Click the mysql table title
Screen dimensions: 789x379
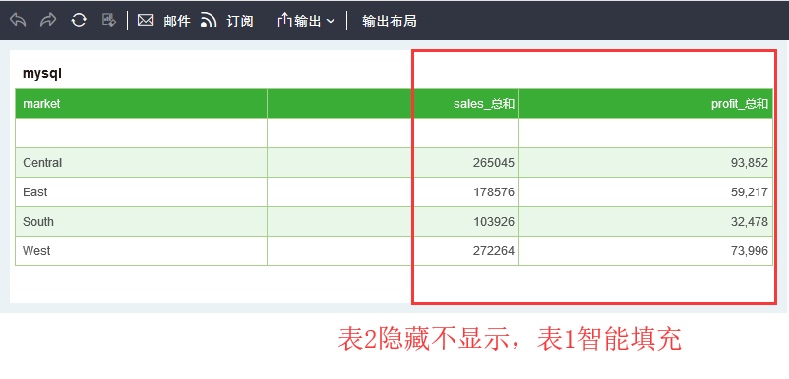pyautogui.click(x=41, y=74)
